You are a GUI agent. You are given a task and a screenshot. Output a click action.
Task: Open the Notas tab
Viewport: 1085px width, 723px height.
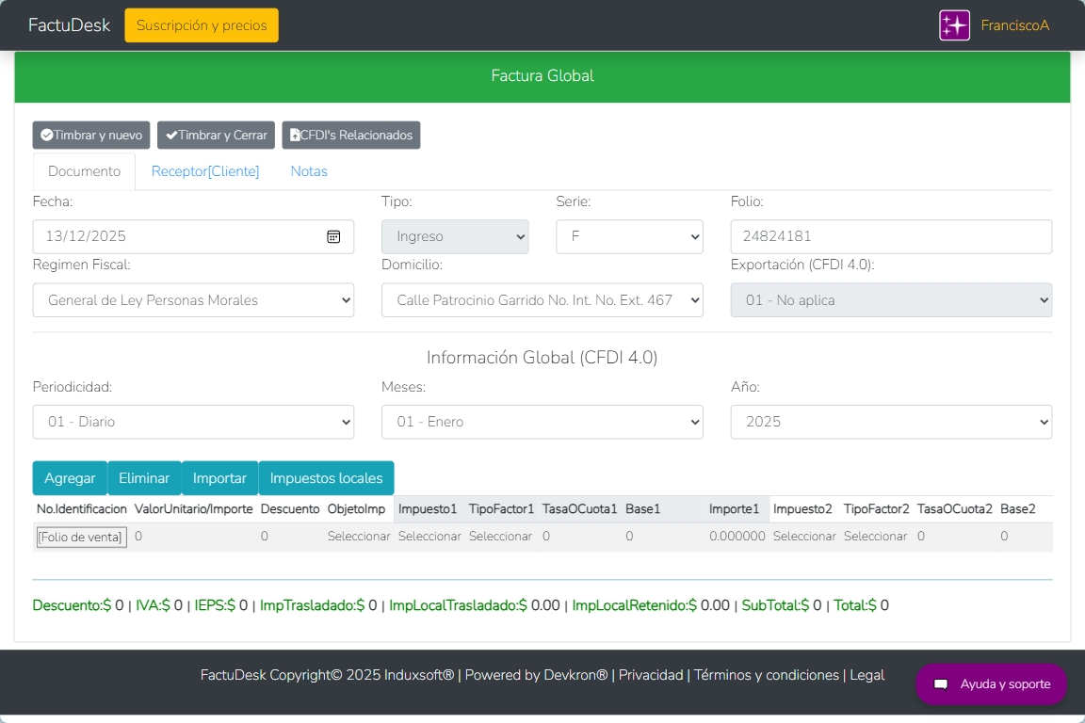point(309,171)
